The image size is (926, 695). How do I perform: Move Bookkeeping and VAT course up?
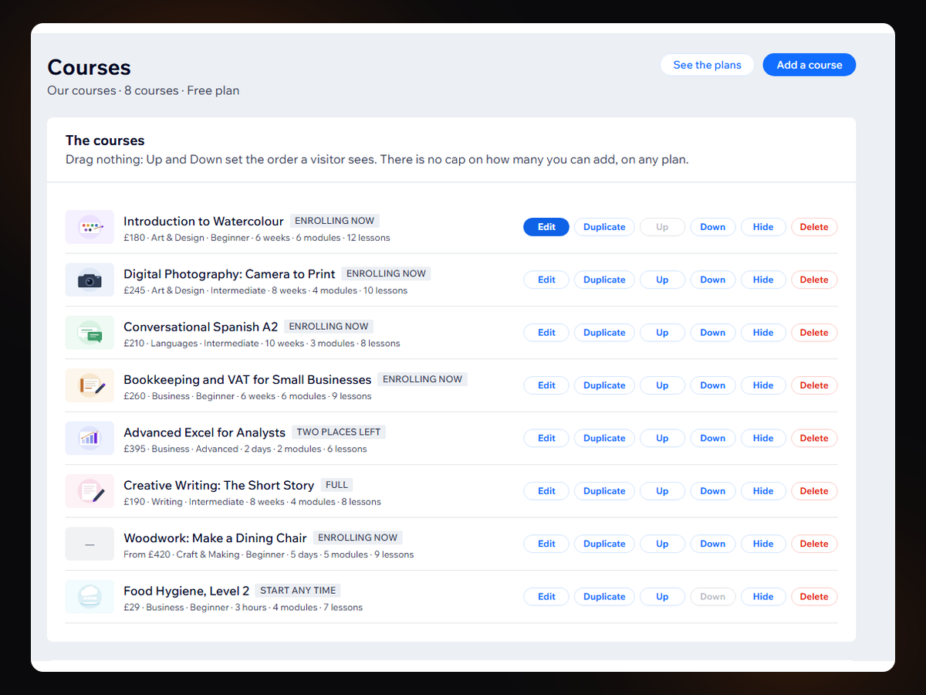pos(662,385)
